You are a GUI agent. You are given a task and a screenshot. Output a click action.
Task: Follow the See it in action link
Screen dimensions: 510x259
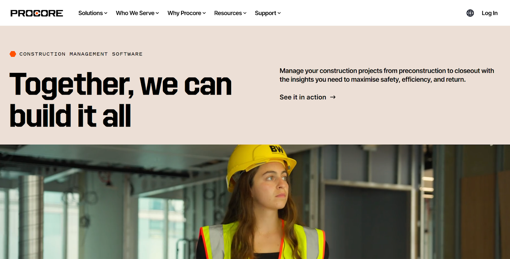click(x=303, y=97)
